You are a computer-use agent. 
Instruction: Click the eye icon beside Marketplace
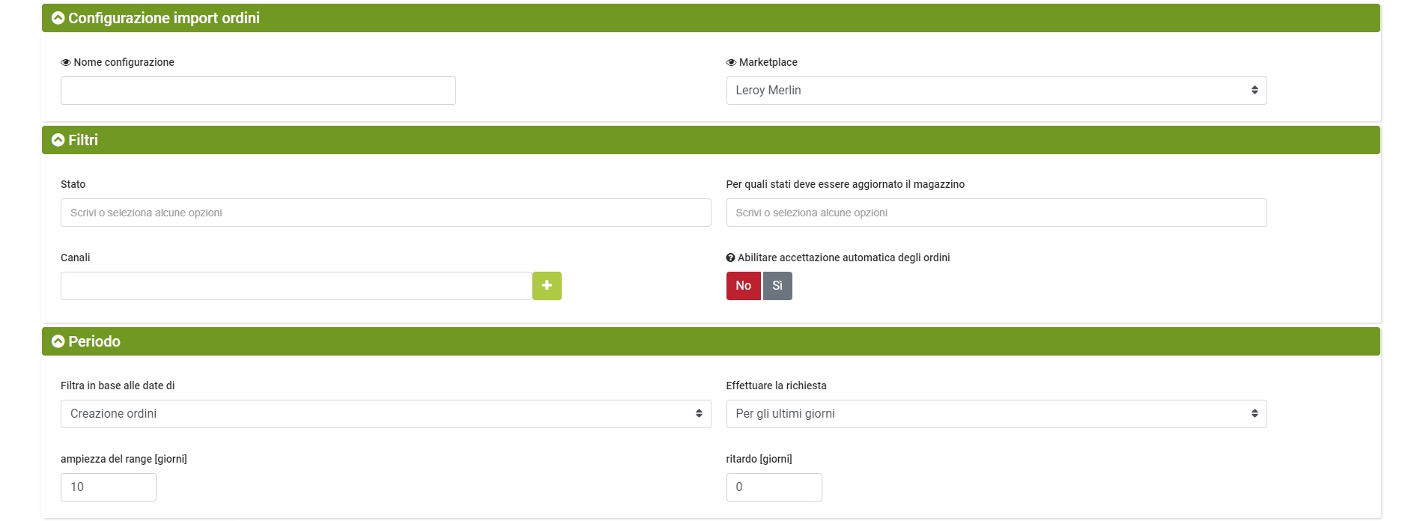click(x=731, y=63)
